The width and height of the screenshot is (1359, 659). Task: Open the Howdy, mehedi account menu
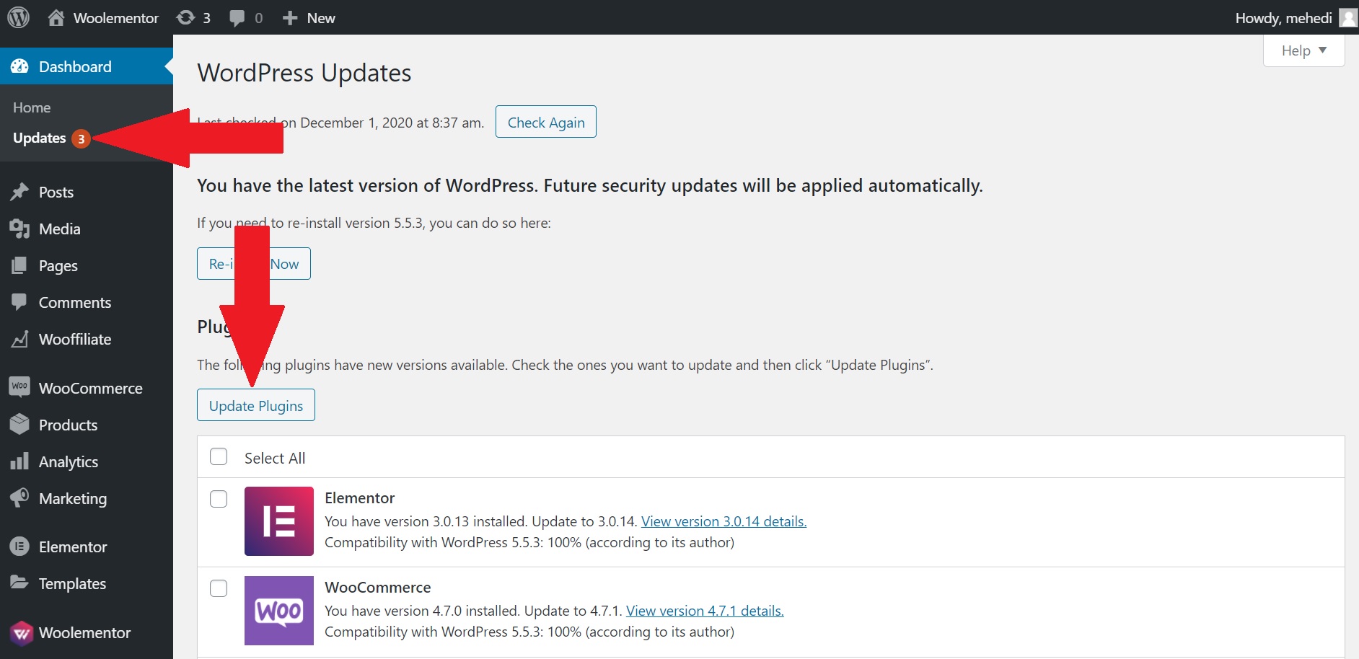coord(1283,17)
